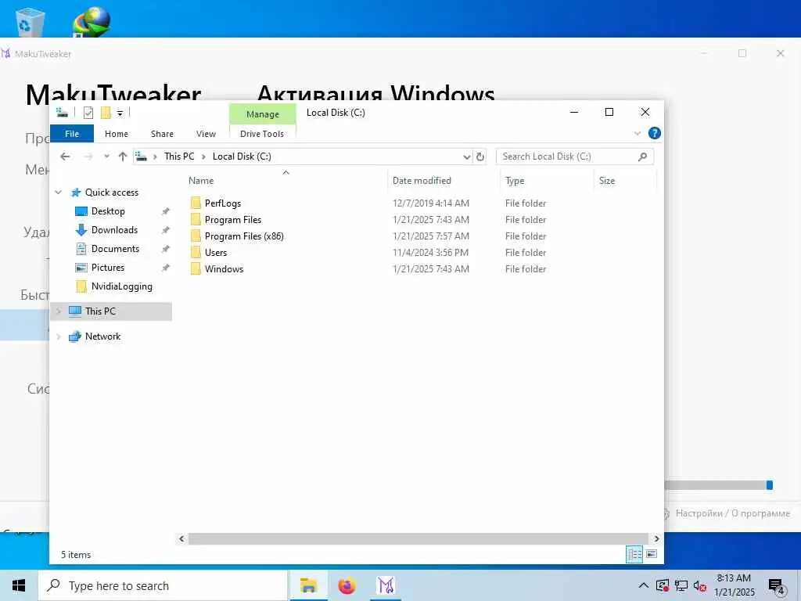Screen dimensions: 801x601
Task: Refresh the Local Disk (C:) view
Action: (x=480, y=157)
